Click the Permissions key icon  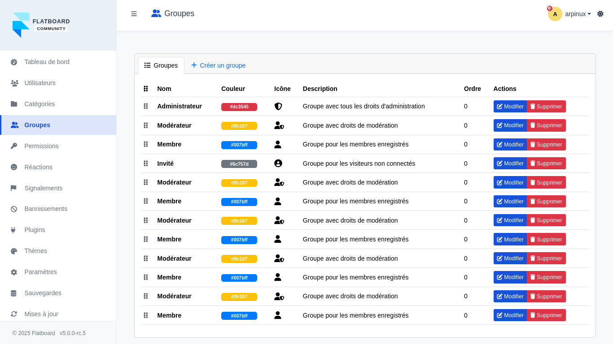click(x=14, y=146)
